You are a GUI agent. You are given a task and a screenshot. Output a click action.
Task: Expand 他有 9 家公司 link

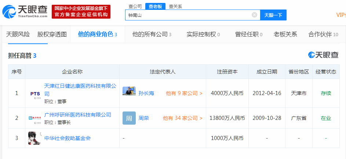(x=184, y=93)
